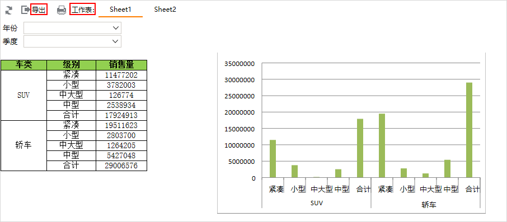The height and width of the screenshot is (222, 507).
Task: Click the 导出 export label
Action: click(x=39, y=10)
